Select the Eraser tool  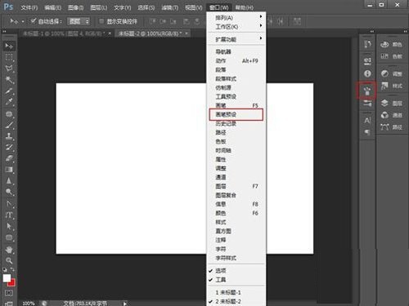tap(9, 158)
